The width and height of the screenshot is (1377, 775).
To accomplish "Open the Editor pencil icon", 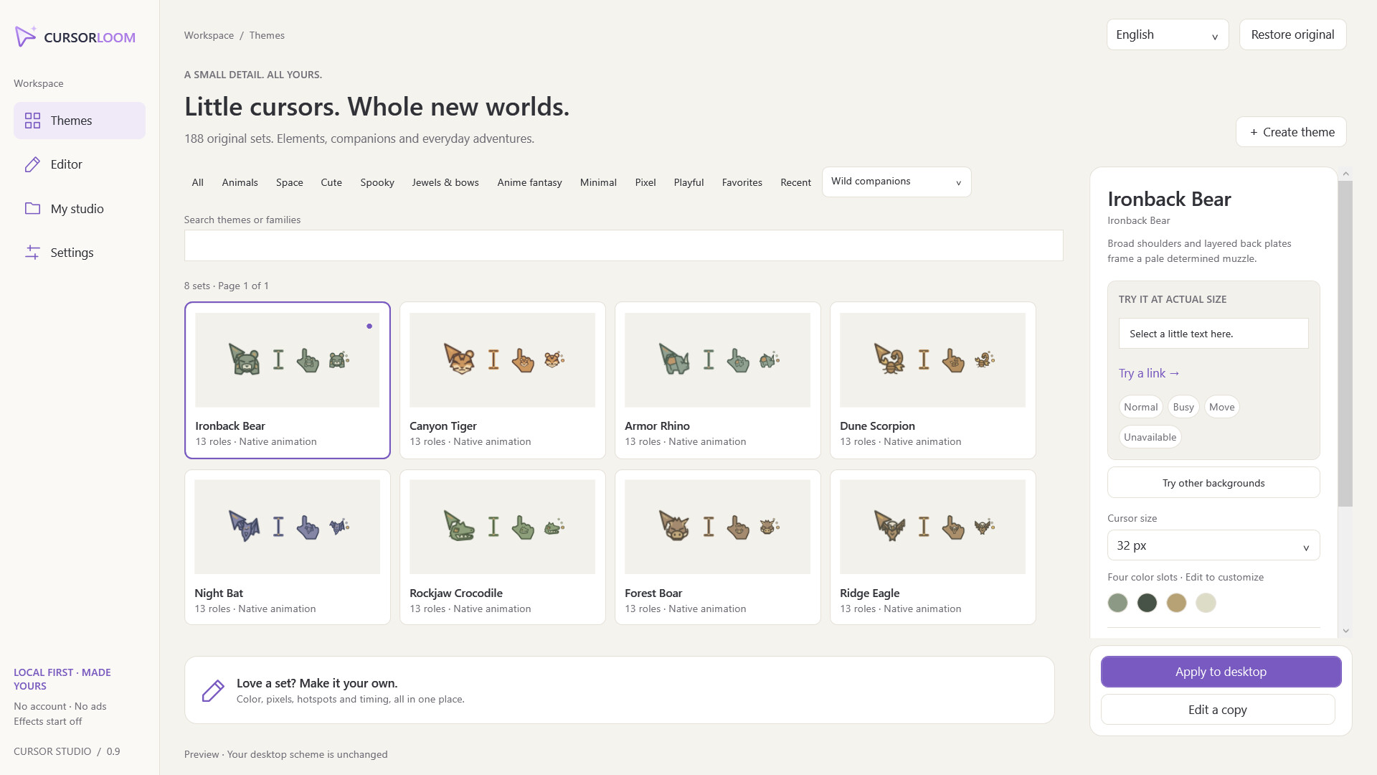I will [x=32, y=164].
